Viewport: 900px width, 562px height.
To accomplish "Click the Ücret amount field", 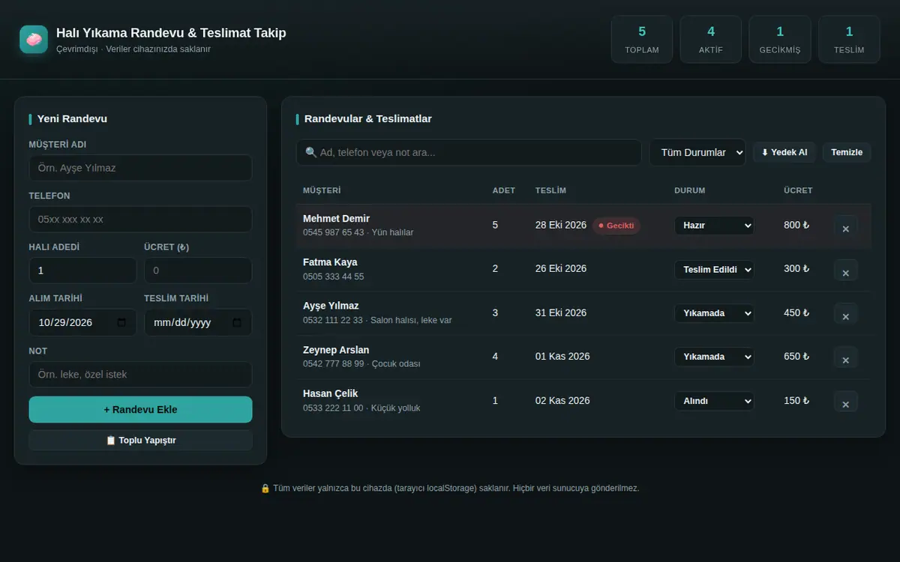I will tap(198, 271).
